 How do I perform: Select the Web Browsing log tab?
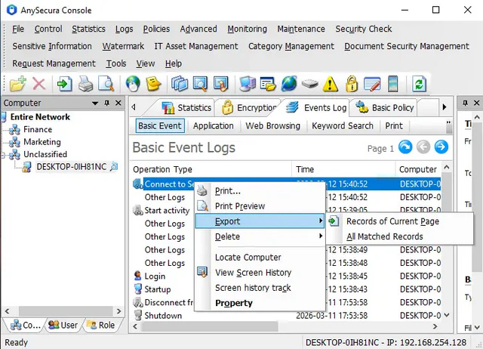272,126
